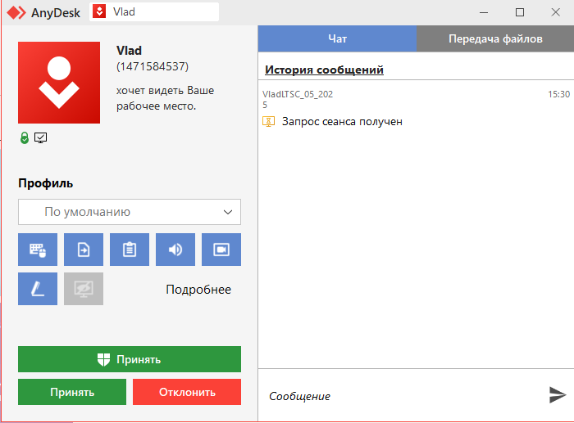Decline the session with 'Отклонить'
Image resolution: width=574 pixels, height=423 pixels.
coord(187,392)
